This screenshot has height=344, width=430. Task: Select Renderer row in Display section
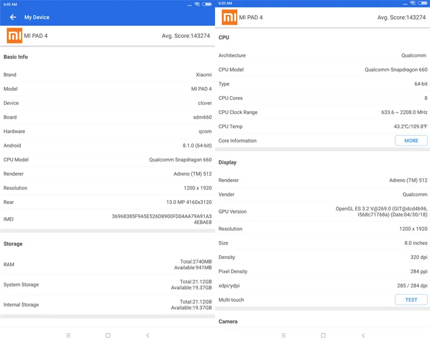(x=322, y=180)
